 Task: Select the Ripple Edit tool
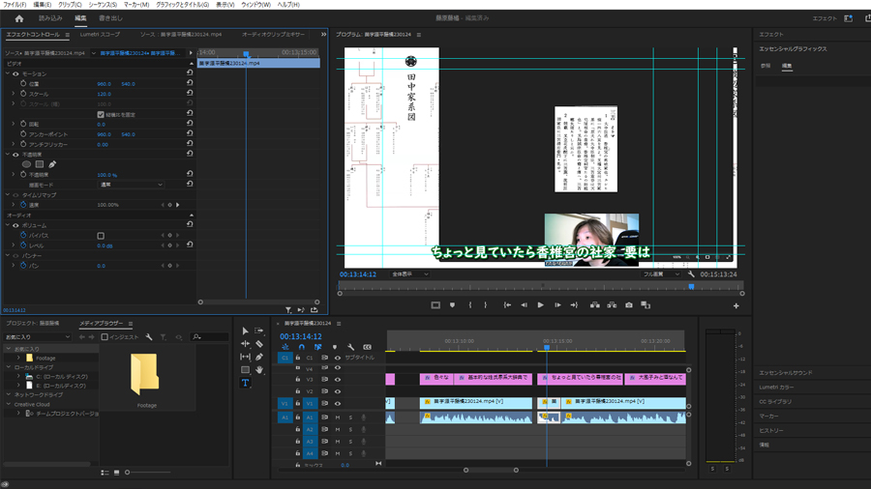[245, 344]
